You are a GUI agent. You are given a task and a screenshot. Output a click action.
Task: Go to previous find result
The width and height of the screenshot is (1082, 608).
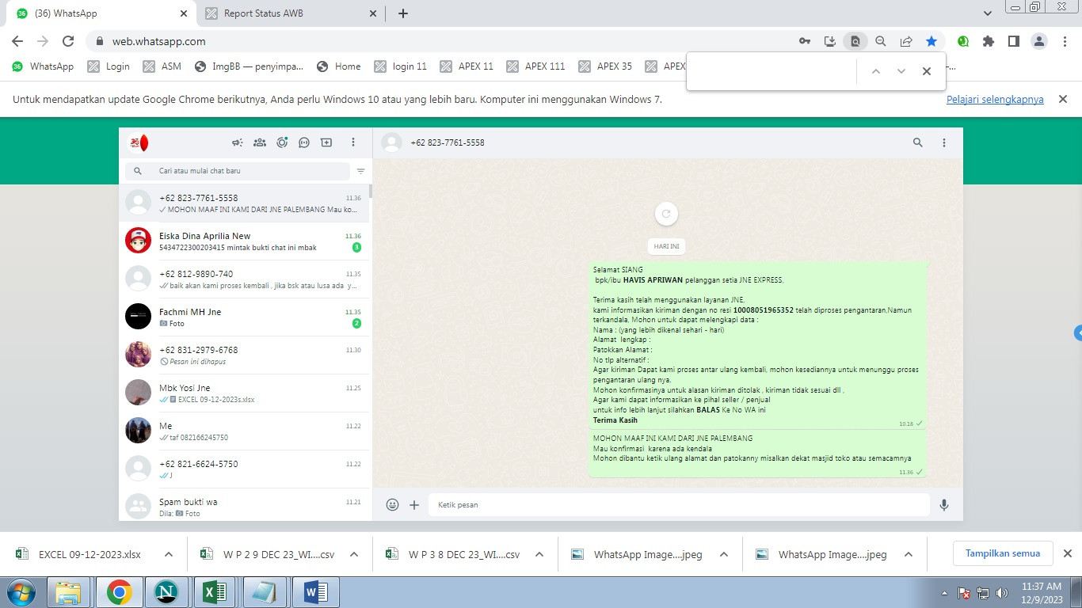click(x=875, y=71)
